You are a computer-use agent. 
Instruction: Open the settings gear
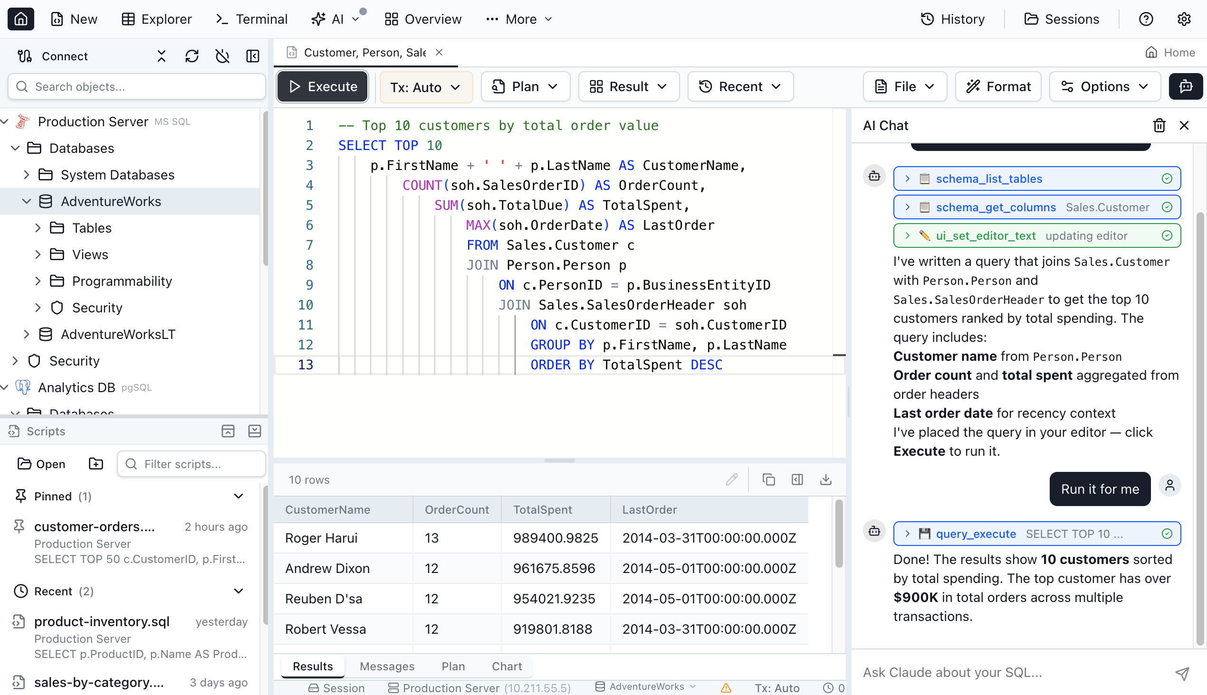coord(1184,19)
